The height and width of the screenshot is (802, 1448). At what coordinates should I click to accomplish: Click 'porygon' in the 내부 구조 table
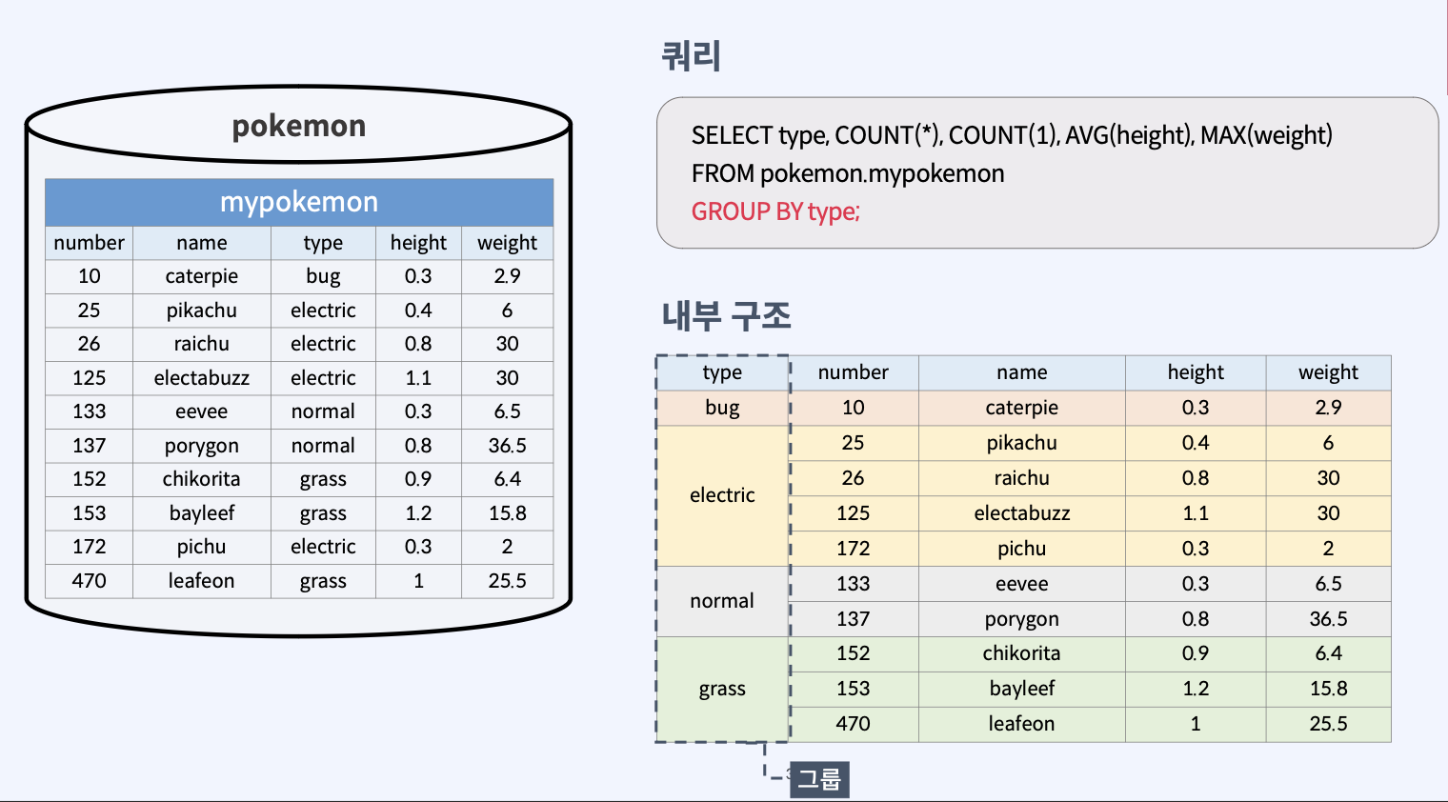(1022, 619)
